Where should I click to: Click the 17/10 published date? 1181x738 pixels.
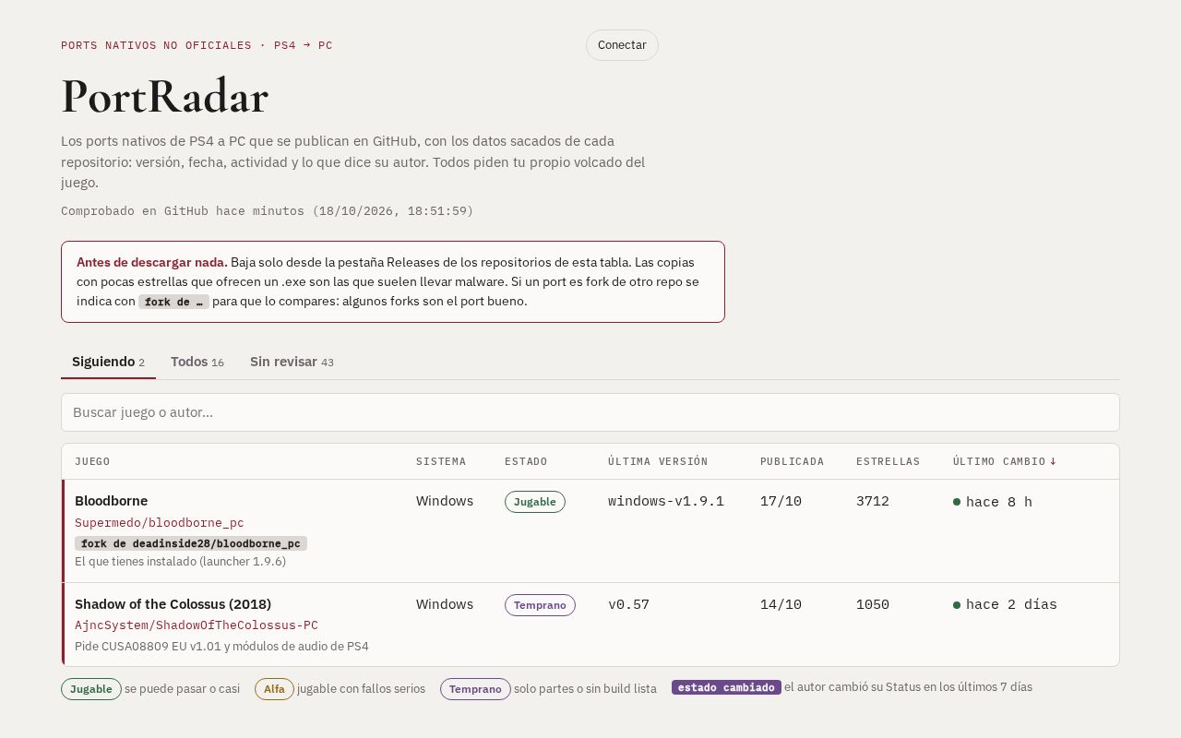[x=781, y=502]
